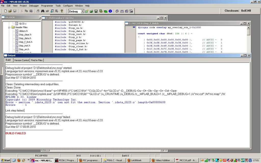Image resolution: width=261 pixels, height=163 pixels.
Task: Open the File menu
Action: point(3,6)
